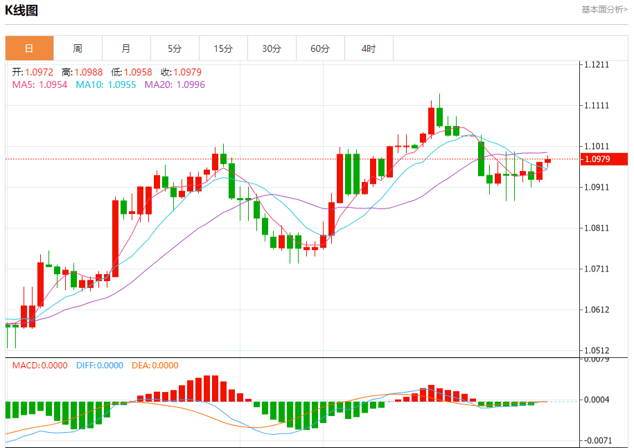Screen dimensions: 634x448
Task: Click the red 1.0979 current price tag
Action: (x=604, y=159)
